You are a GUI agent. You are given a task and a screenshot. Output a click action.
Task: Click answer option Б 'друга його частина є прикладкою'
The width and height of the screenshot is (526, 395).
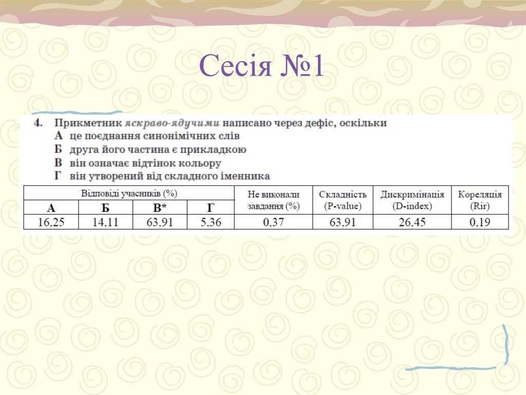click(151, 149)
